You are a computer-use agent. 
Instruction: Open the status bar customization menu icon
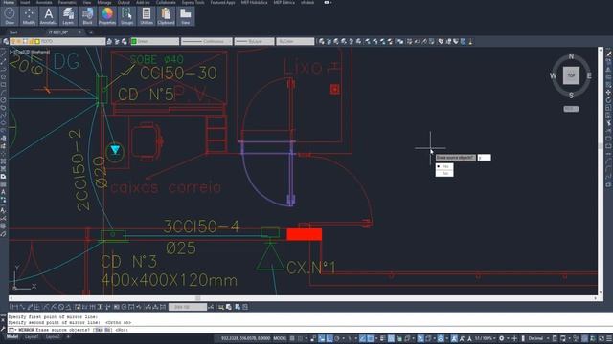coord(608,338)
